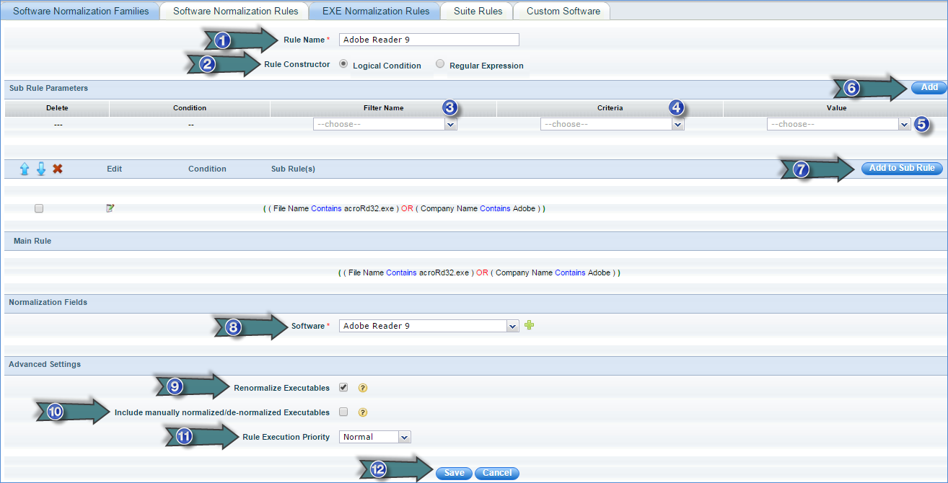The height and width of the screenshot is (483, 948).
Task: Open the Filter Name dropdown
Action: (385, 124)
